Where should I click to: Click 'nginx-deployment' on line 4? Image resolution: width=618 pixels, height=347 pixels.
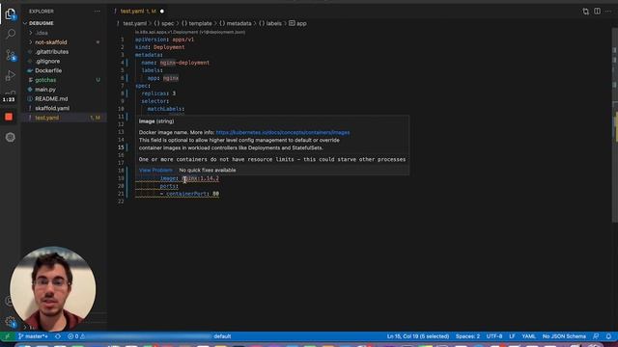(184, 63)
